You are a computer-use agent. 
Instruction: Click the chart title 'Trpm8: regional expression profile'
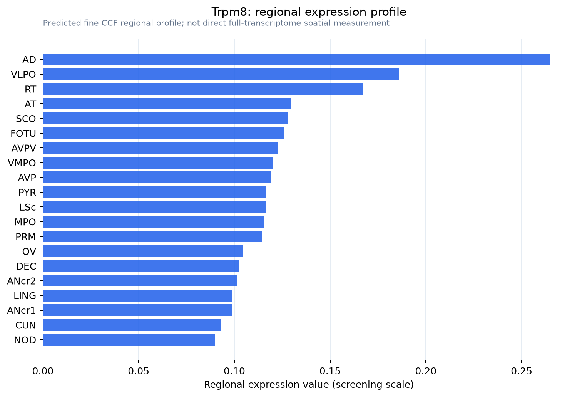[309, 12]
